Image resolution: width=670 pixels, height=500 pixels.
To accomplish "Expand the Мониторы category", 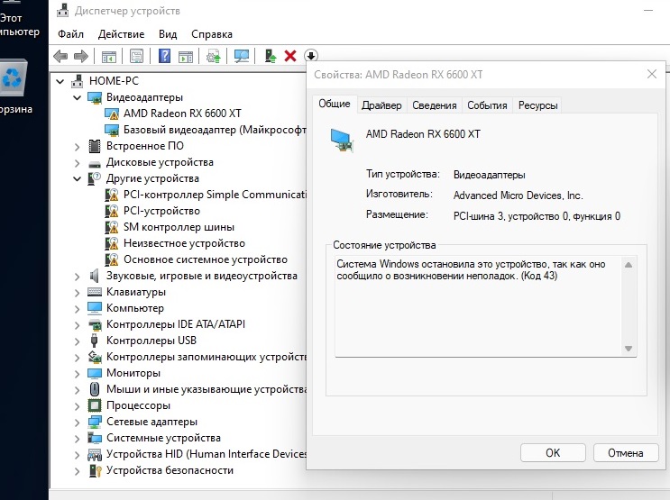I will tap(77, 374).
